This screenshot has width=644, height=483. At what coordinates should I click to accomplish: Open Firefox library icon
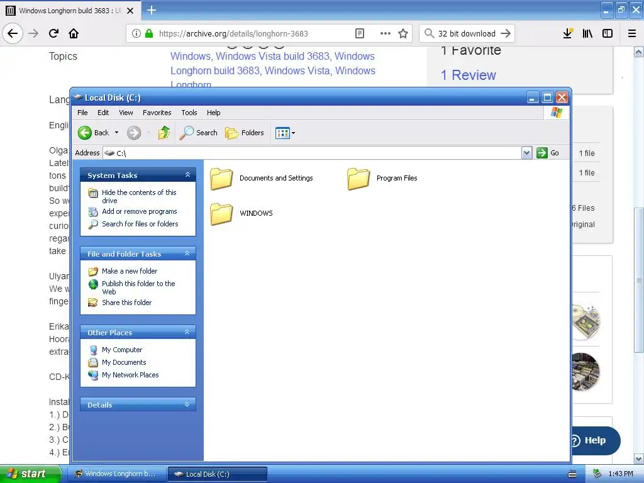587,34
